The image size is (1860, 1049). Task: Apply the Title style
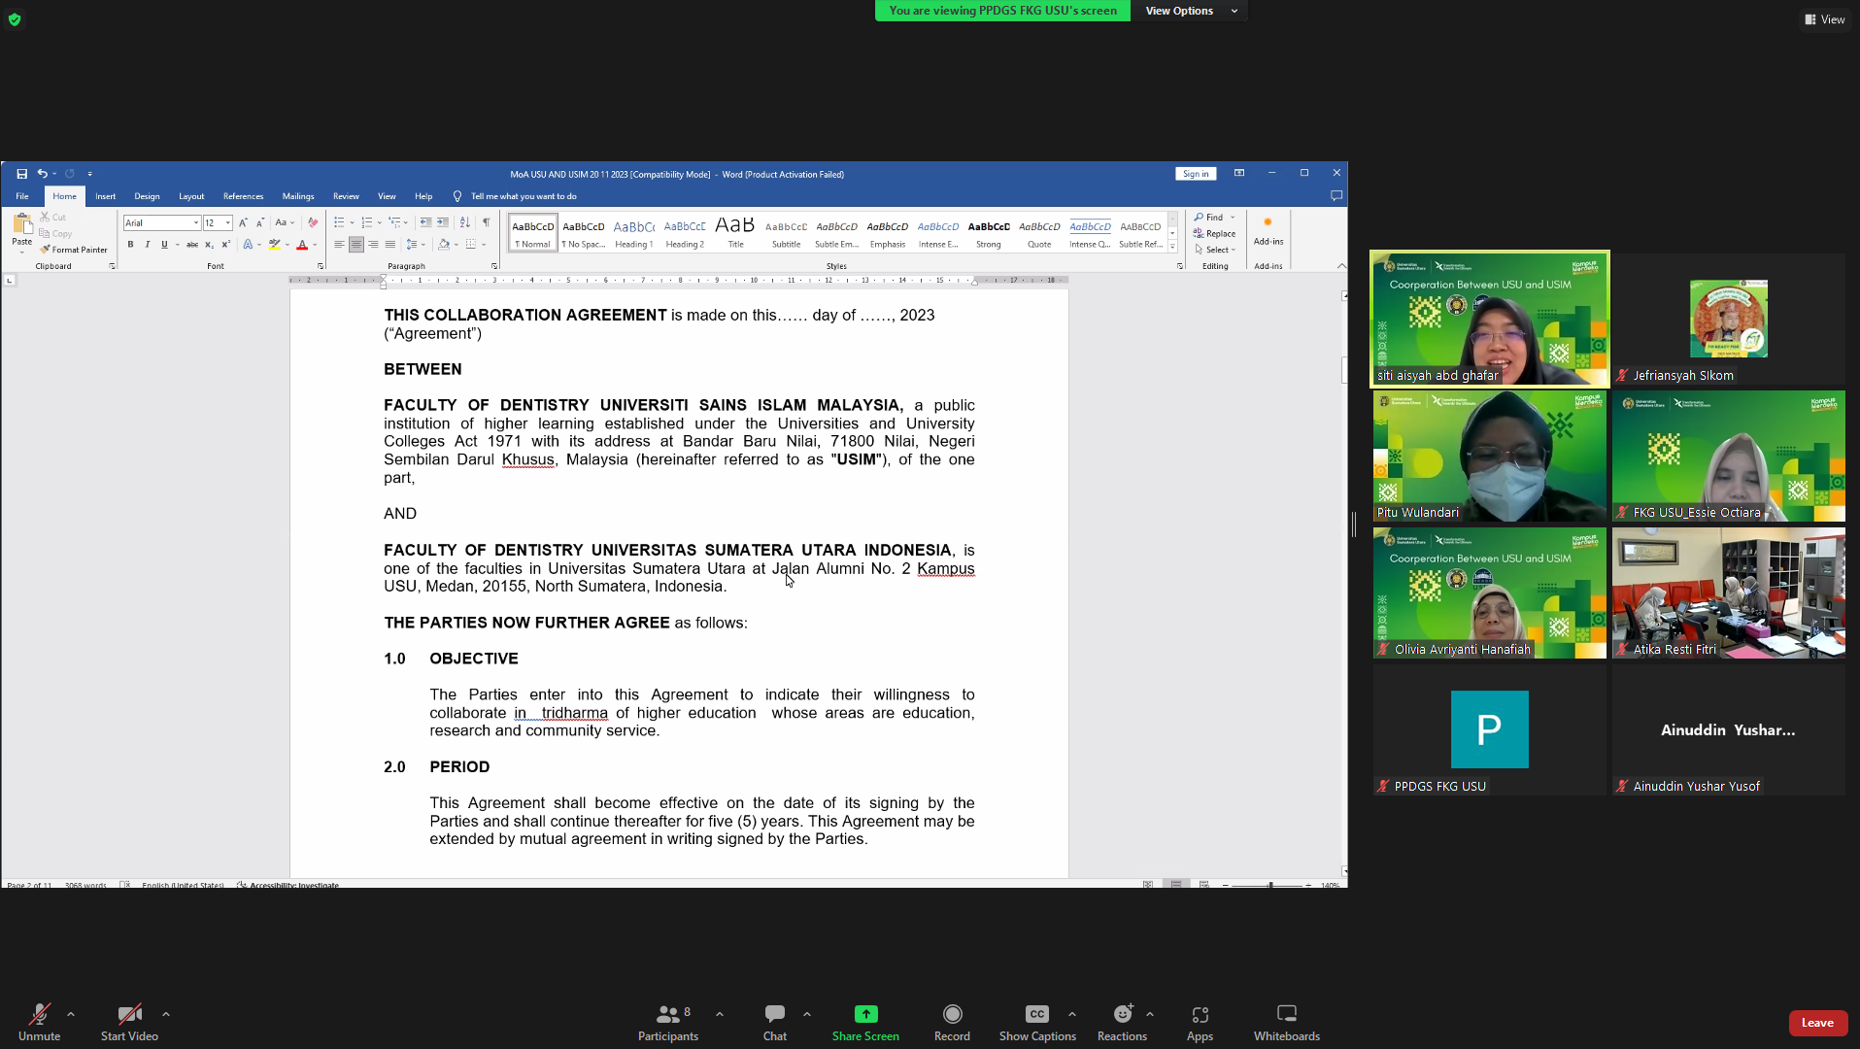[735, 233]
